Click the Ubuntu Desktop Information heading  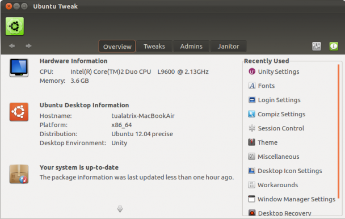coord(85,105)
